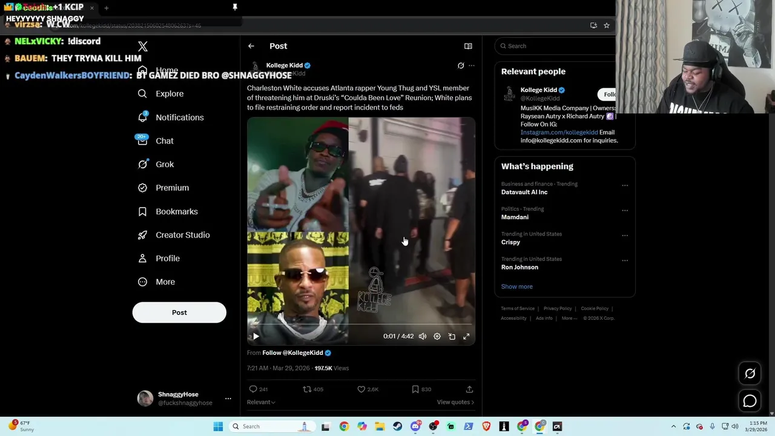Open Profile in the sidebar

[159, 259]
